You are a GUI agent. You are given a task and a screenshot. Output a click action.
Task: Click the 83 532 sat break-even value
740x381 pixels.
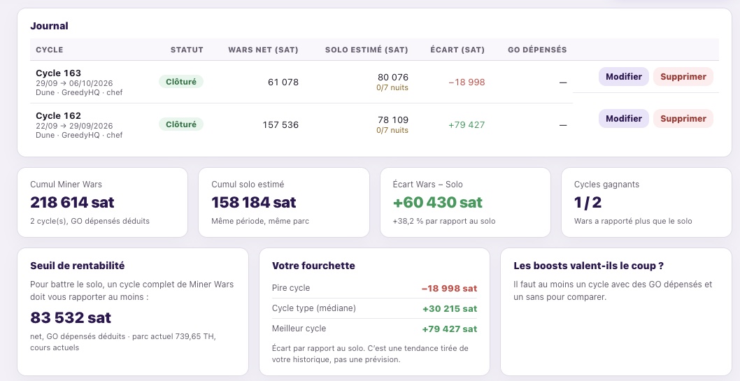pyautogui.click(x=71, y=317)
